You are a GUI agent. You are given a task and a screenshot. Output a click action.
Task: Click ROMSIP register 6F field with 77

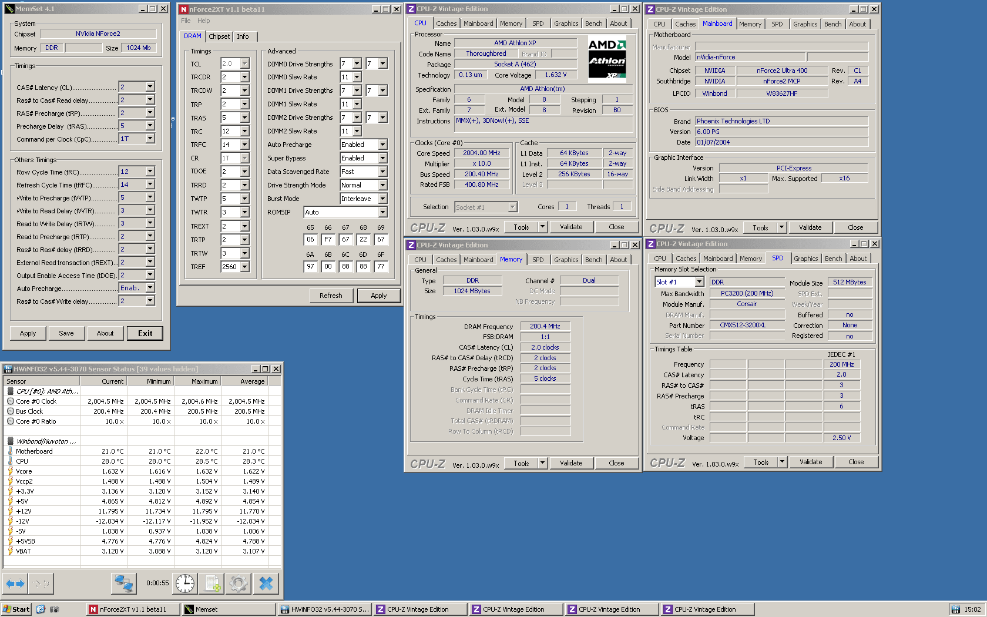click(x=381, y=266)
